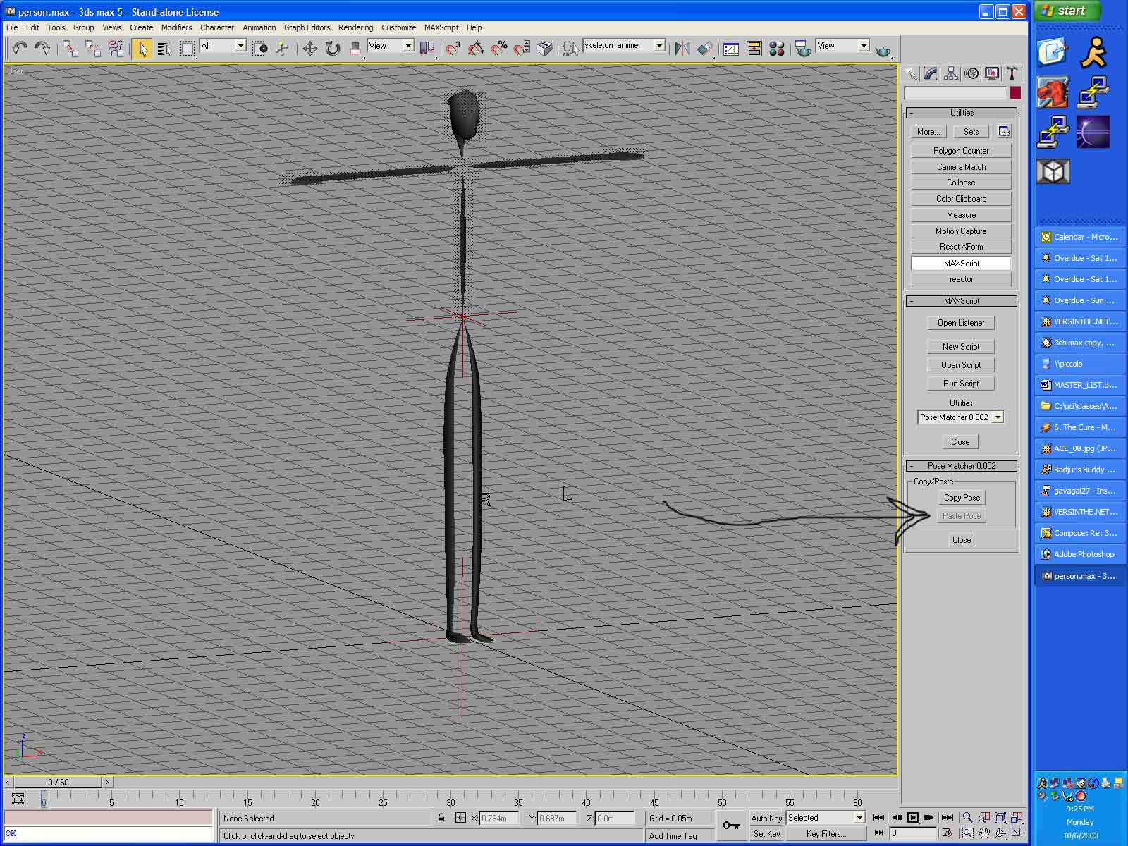Toggle the selection lock padlock
The image size is (1128, 846).
click(441, 818)
